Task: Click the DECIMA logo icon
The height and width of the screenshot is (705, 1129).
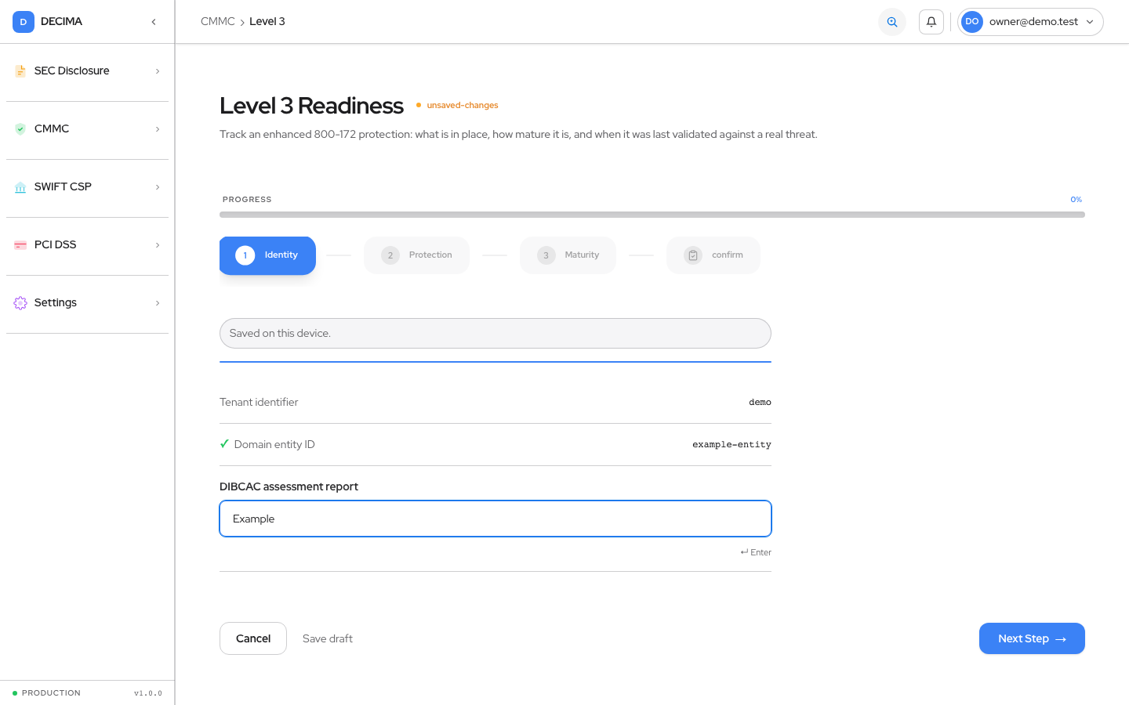Action: 24,22
